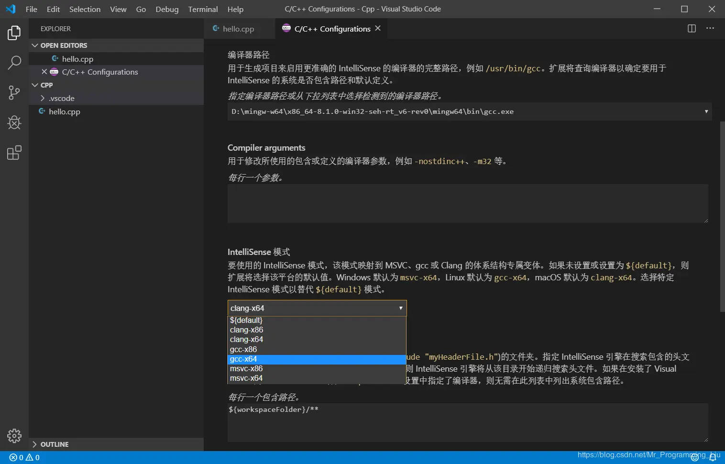The width and height of the screenshot is (725, 464).
Task: Open the editor More Actions menu
Action: click(710, 29)
